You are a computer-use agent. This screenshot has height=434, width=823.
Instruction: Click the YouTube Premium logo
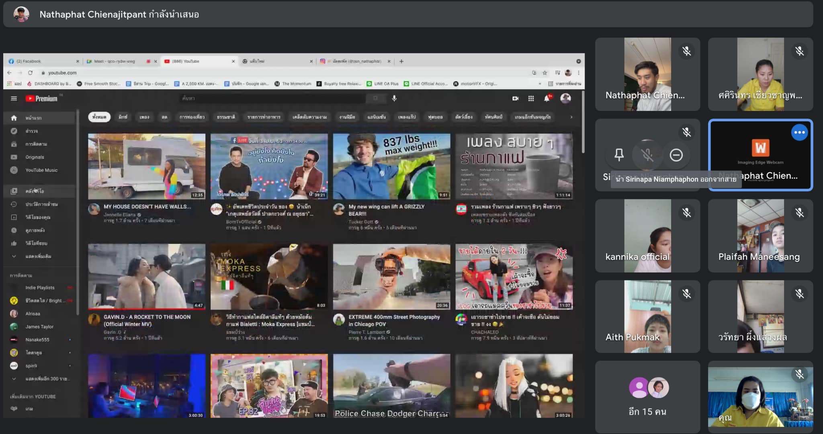(x=42, y=98)
